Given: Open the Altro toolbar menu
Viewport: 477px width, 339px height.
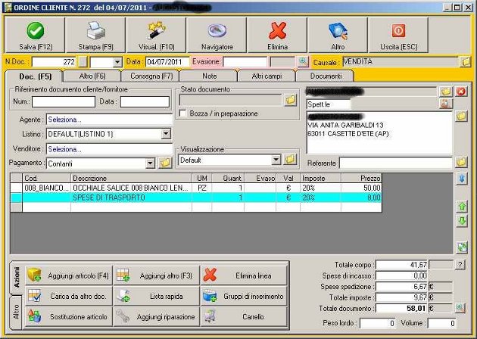Looking at the screenshot, I should 338,35.
